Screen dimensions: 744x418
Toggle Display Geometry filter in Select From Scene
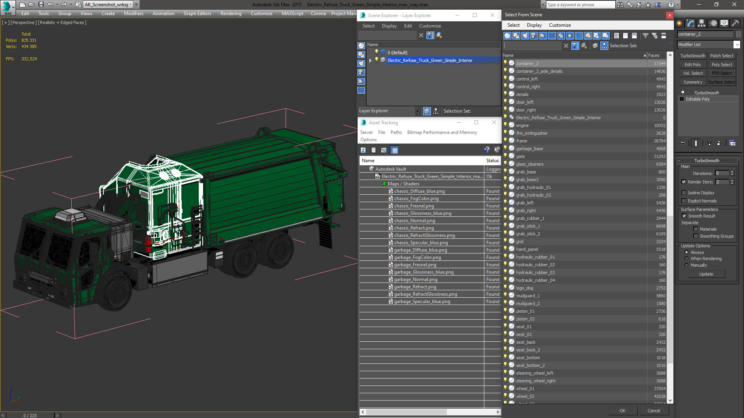[x=507, y=36]
